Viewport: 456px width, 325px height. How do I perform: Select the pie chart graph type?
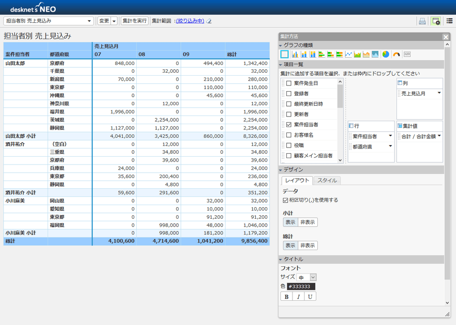(386, 54)
